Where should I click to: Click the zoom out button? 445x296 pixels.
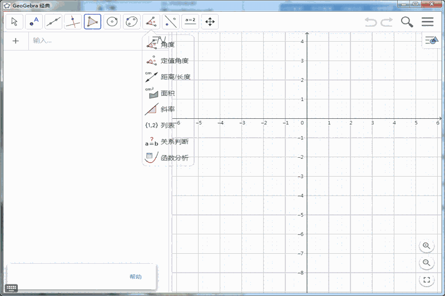tap(427, 263)
